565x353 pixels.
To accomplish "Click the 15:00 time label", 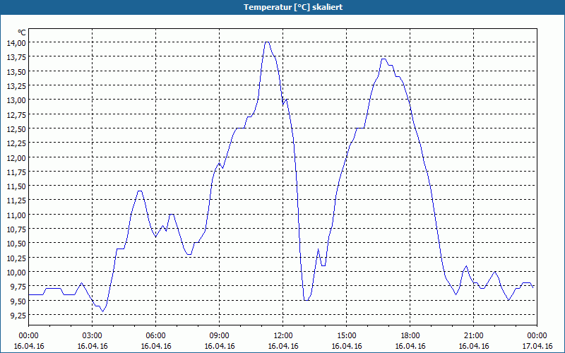I will [347, 336].
